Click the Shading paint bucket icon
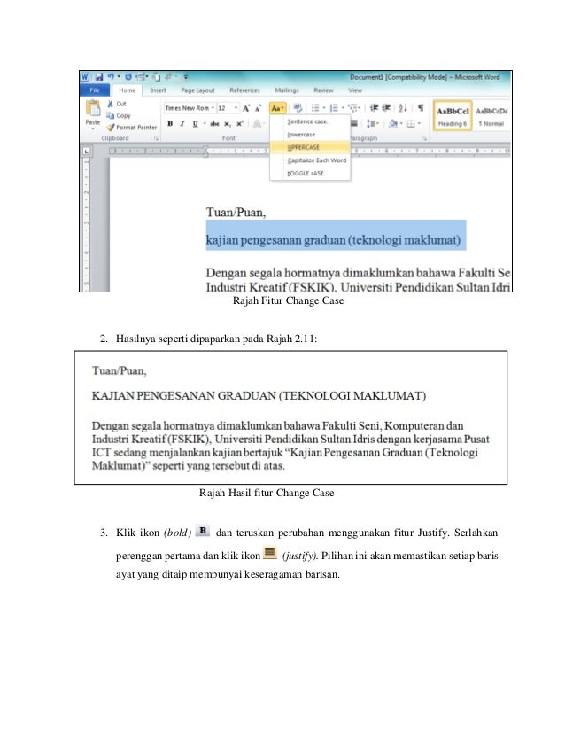The image size is (565, 732). pos(393,124)
